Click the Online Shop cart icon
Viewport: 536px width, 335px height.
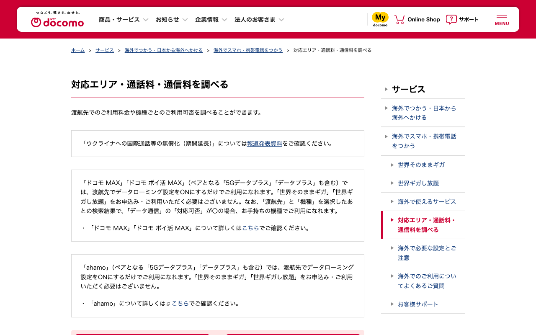[x=399, y=19]
